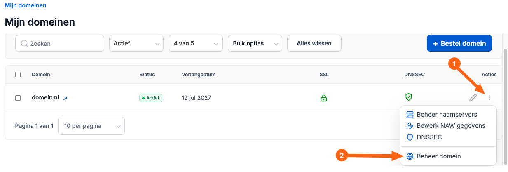
Task: Click the Mijn domeinen breadcrumb link
Action: coord(26,6)
